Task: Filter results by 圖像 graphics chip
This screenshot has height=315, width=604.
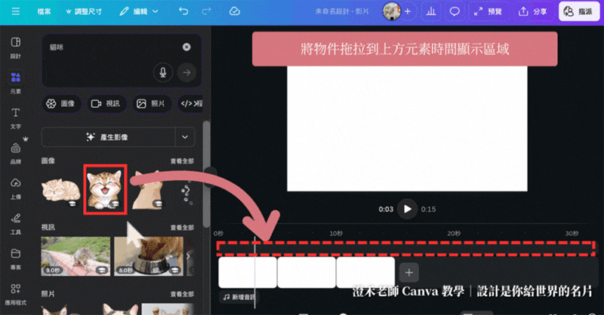Action: tap(62, 103)
